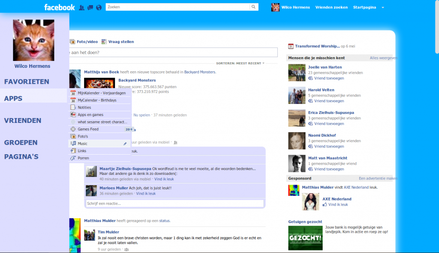Click the thumbs-up icon under AXE Nederland
This screenshot has width=439, height=253.
[x=325, y=204]
